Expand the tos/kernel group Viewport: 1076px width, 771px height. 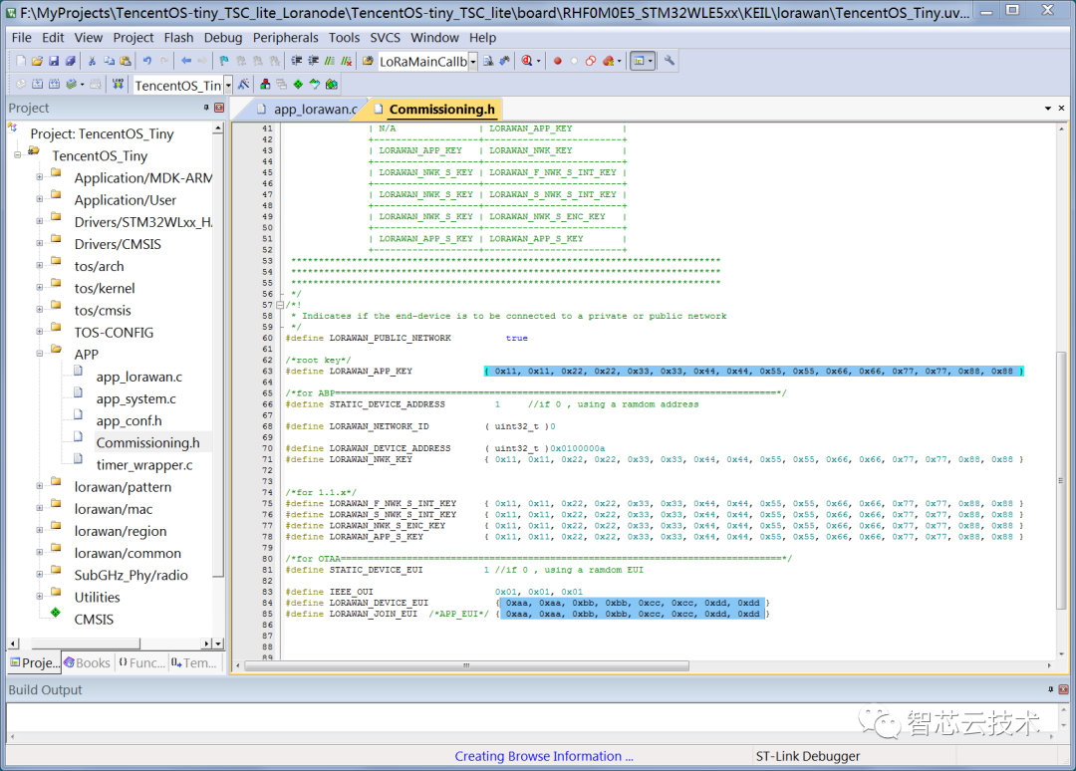pyautogui.click(x=40, y=288)
